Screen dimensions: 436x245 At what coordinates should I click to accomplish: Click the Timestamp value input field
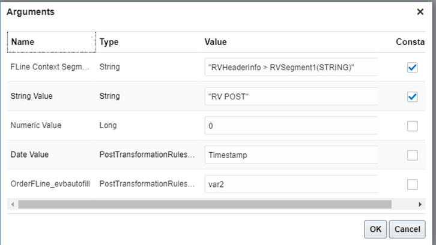tap(291, 155)
